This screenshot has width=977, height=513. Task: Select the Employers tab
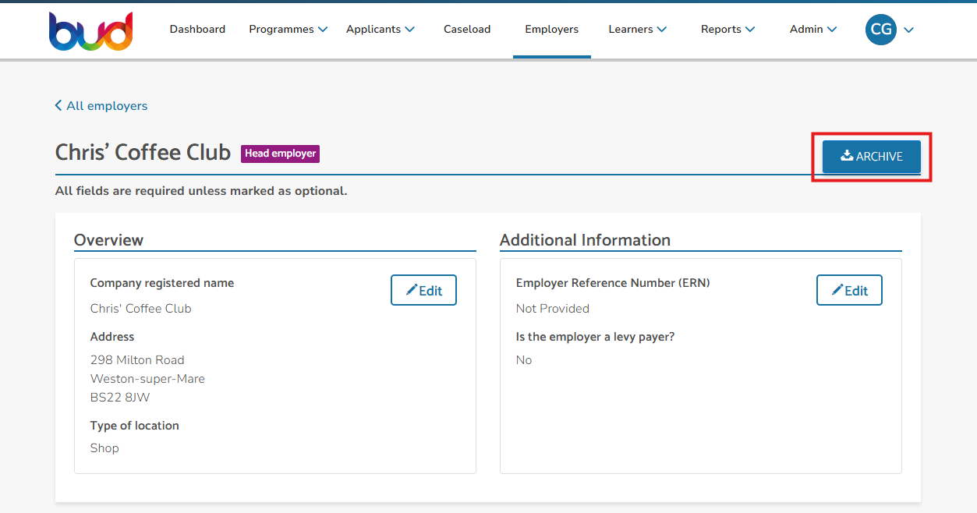click(x=551, y=30)
